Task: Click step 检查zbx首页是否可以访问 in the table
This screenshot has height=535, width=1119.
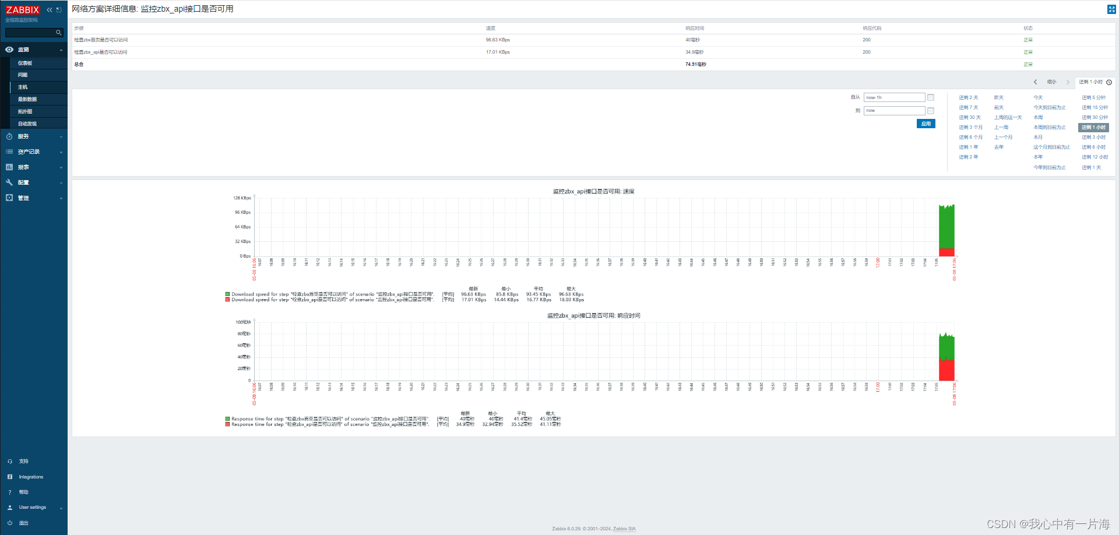Action: point(101,40)
